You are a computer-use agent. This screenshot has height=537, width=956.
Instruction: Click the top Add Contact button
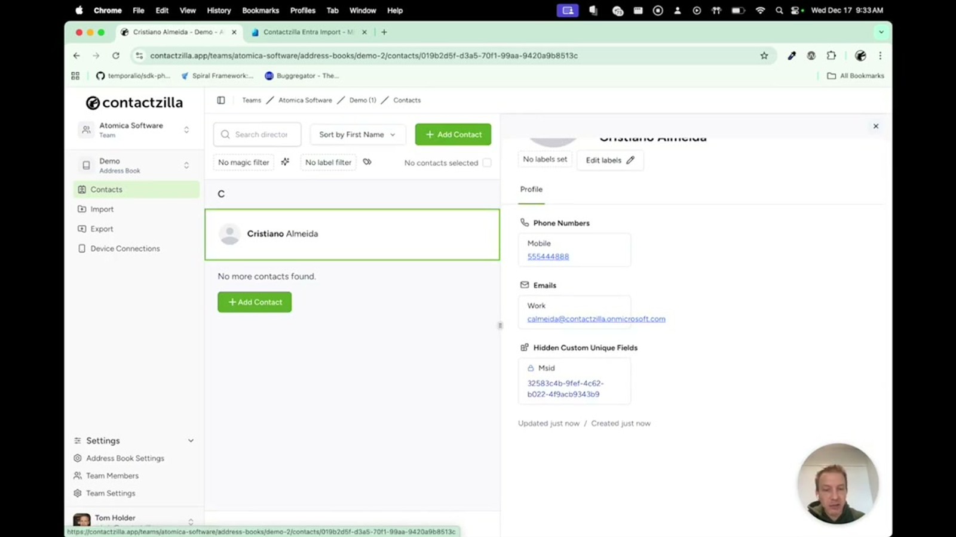click(x=453, y=134)
